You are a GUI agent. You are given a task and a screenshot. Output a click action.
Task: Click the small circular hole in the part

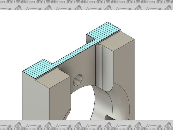click(x=78, y=79)
